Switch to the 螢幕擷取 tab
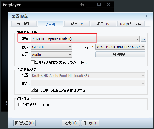Viewport: 154px width, 129px height. (24, 24)
